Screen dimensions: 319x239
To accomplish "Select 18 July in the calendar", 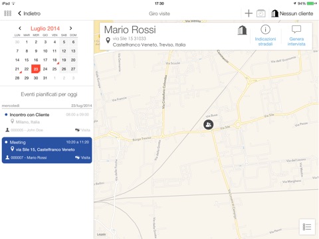I will [54, 60].
